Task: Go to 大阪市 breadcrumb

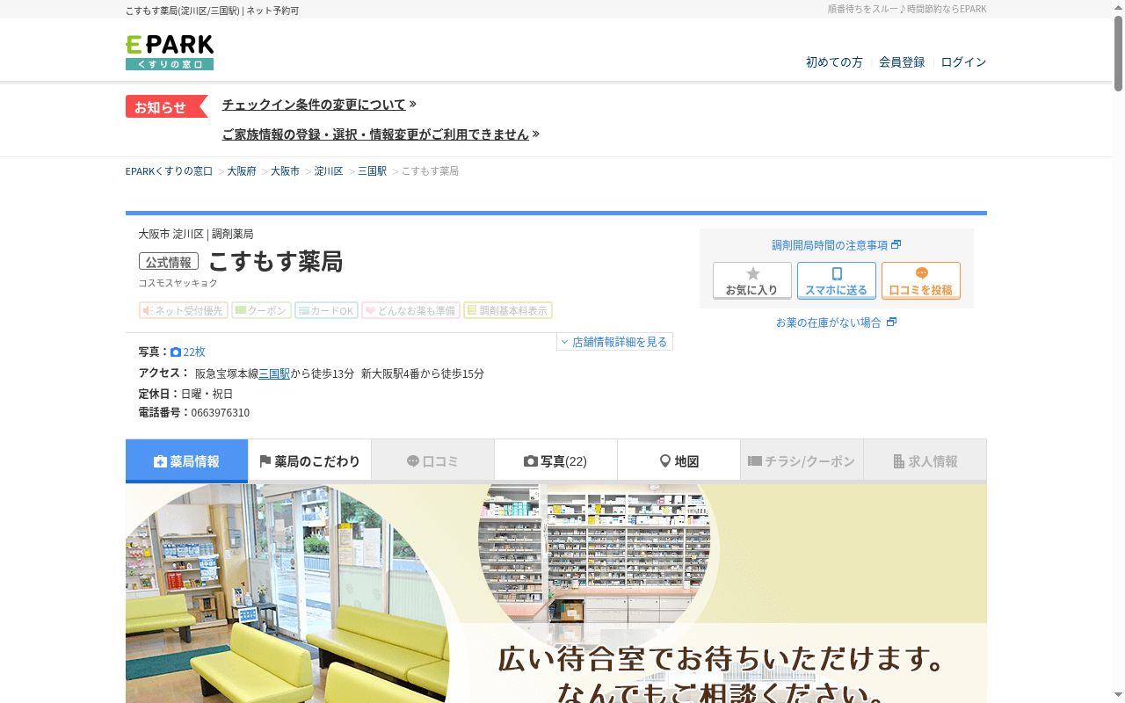Action: 285,171
